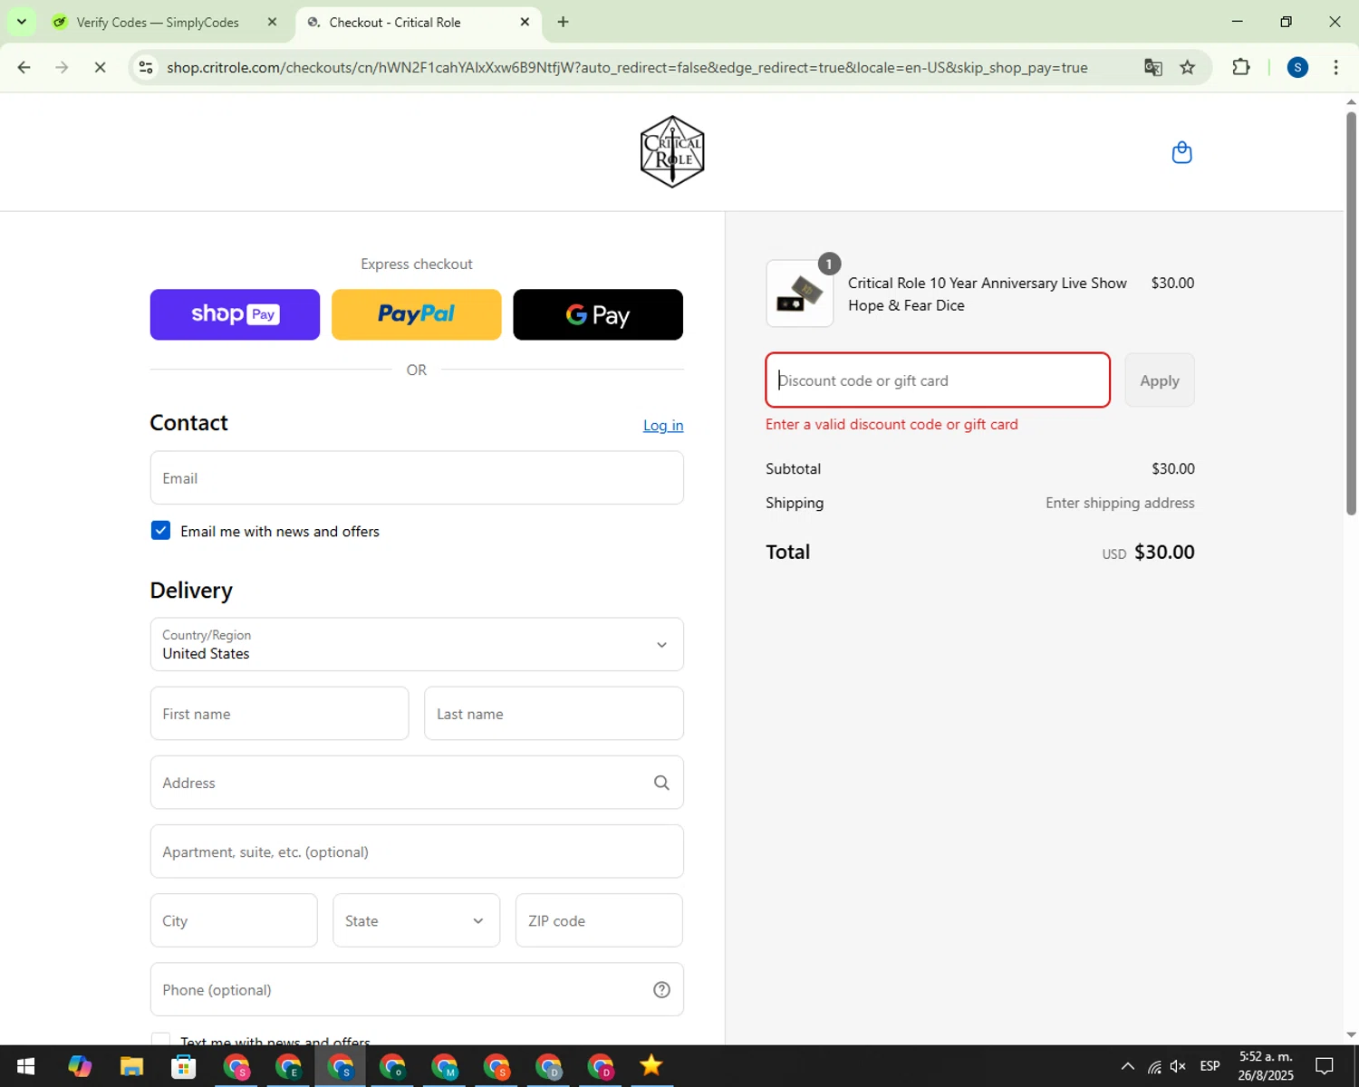Click the Apply discount button
Image resolution: width=1359 pixels, height=1087 pixels.
[x=1160, y=380]
